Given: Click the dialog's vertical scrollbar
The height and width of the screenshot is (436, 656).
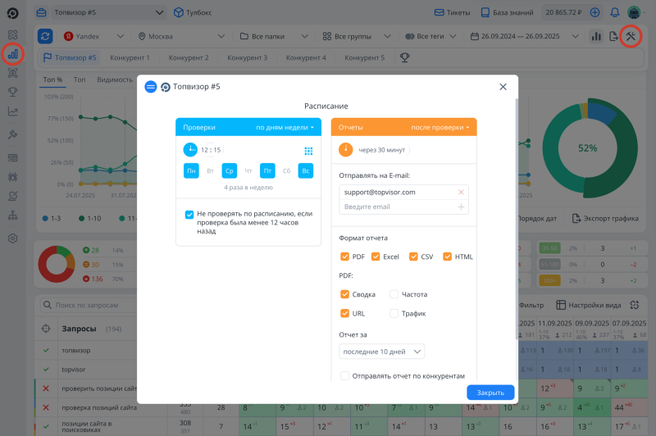Looking at the screenshot, I should coord(516,213).
